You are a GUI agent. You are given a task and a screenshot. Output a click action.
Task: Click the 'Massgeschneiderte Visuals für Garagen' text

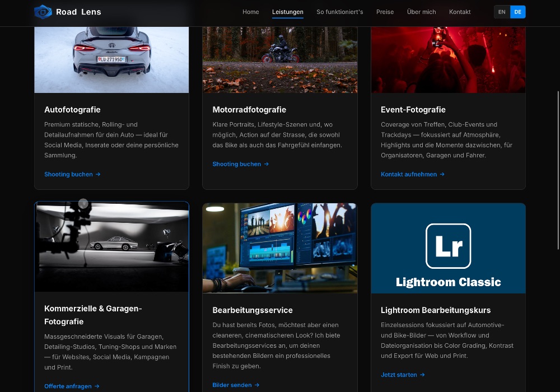click(x=110, y=352)
